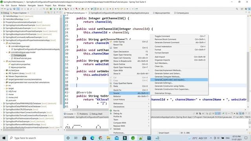The width and height of the screenshot is (251, 141).
Task: Collapse com.kkhindigyan.app.model package node
Action: pos(7,52)
